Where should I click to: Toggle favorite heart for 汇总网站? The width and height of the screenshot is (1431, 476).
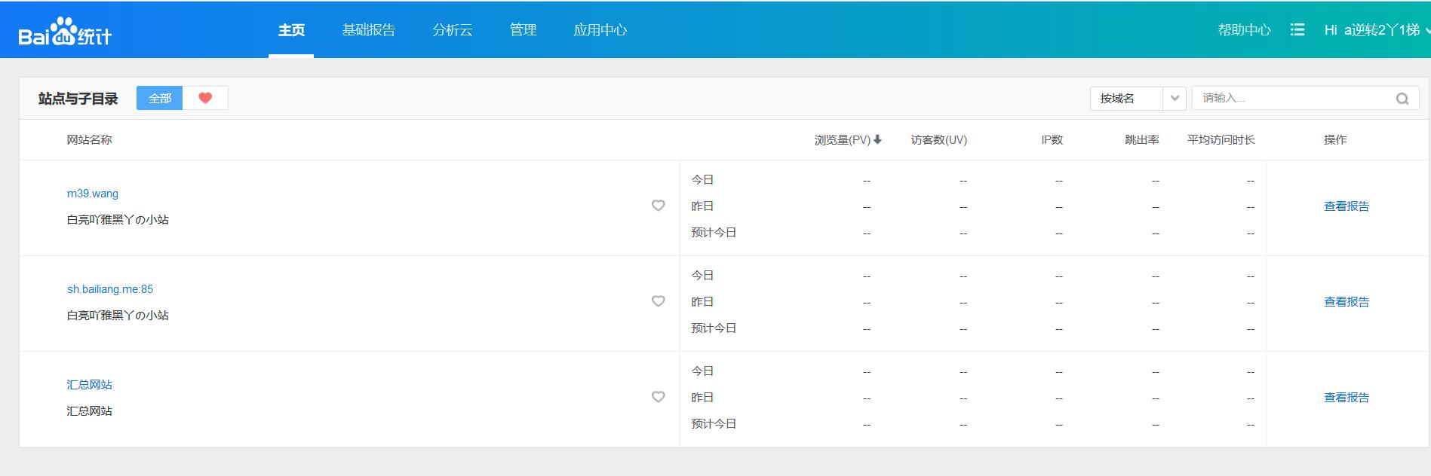tap(659, 397)
